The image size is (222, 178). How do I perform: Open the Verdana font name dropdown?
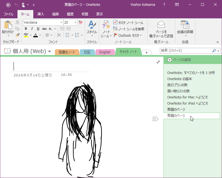point(61,23)
